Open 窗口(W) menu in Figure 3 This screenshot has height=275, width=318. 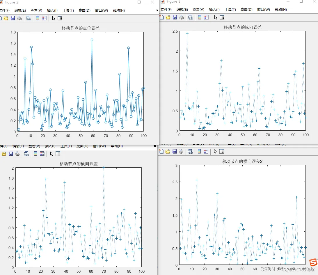point(263,10)
